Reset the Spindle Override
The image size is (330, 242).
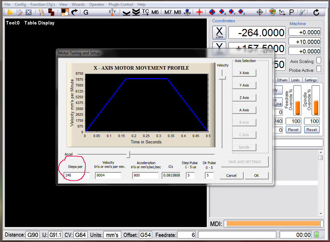pyautogui.click(x=312, y=130)
